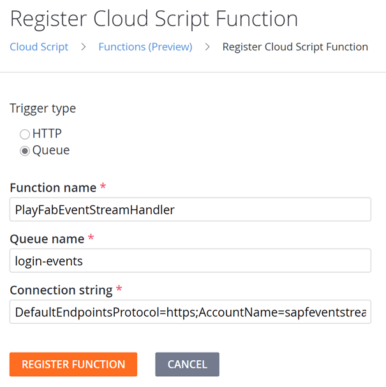
Task: Click the Connection string input field
Action: tap(190, 312)
